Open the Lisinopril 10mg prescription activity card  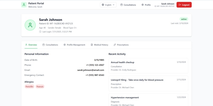(148, 84)
